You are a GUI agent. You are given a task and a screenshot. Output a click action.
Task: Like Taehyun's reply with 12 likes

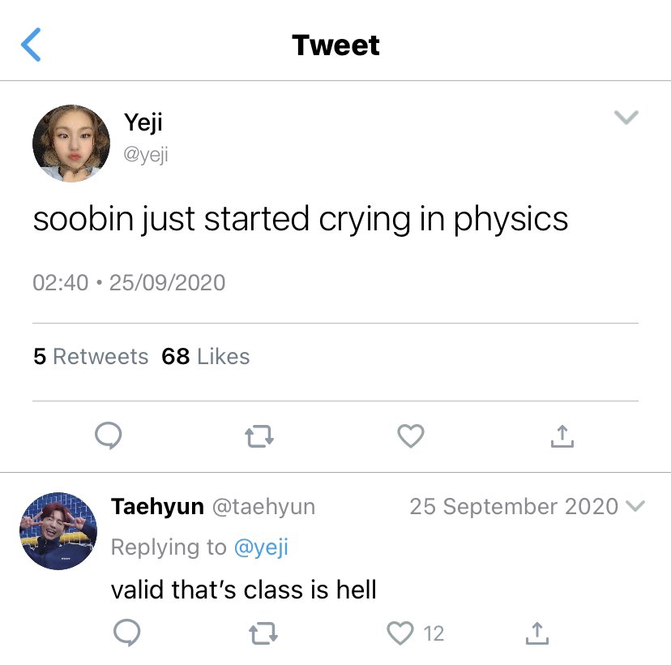pos(400,633)
